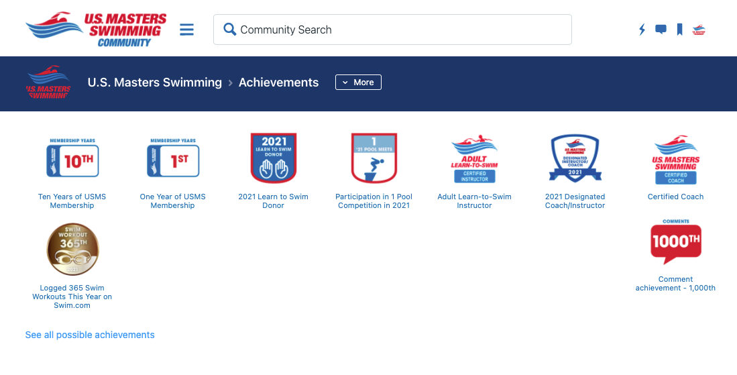
Task: Select the Swim Workout 365th gold badge
Action: point(73,249)
